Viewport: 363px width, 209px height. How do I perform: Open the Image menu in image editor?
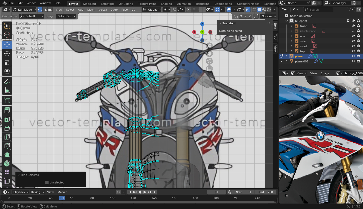pos(325,73)
